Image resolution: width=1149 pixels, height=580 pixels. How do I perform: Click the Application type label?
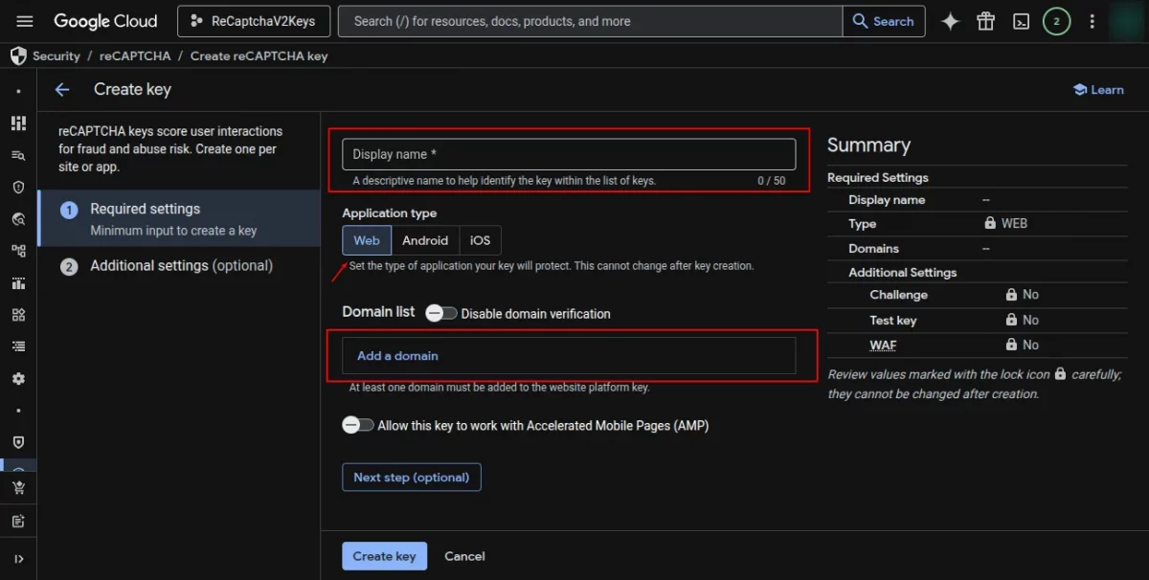[x=389, y=212]
